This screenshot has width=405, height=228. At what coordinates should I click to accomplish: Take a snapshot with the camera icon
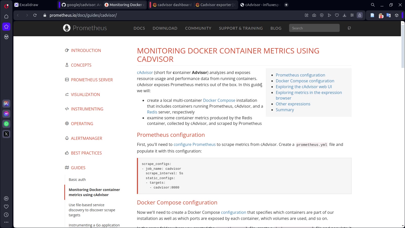(314, 15)
